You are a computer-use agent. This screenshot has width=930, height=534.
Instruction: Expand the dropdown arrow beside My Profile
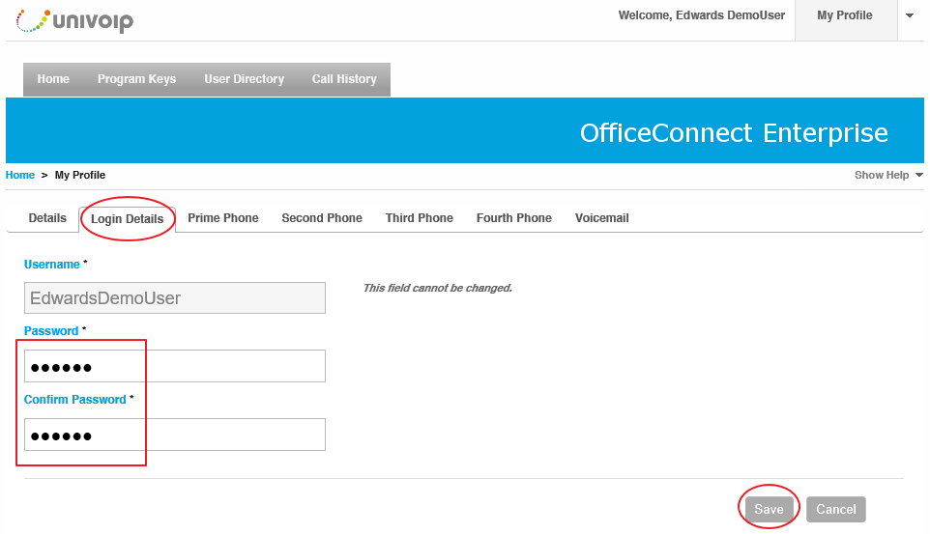click(x=910, y=16)
